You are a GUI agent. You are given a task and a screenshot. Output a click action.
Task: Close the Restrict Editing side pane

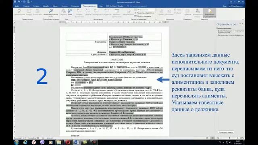pyautogui.click(x=243, y=24)
